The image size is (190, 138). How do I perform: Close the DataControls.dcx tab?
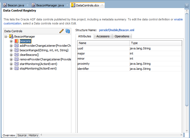coord(102,5)
